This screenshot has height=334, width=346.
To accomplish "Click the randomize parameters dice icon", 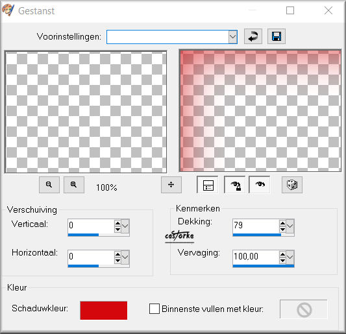I will click(292, 185).
